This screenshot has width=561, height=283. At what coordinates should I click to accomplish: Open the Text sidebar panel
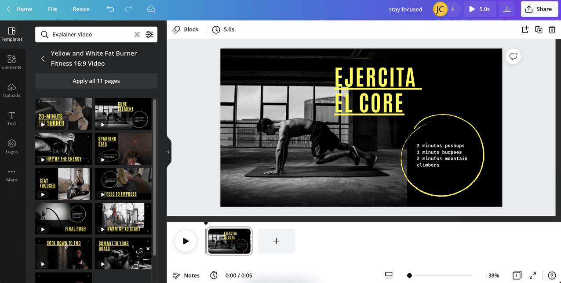12,118
